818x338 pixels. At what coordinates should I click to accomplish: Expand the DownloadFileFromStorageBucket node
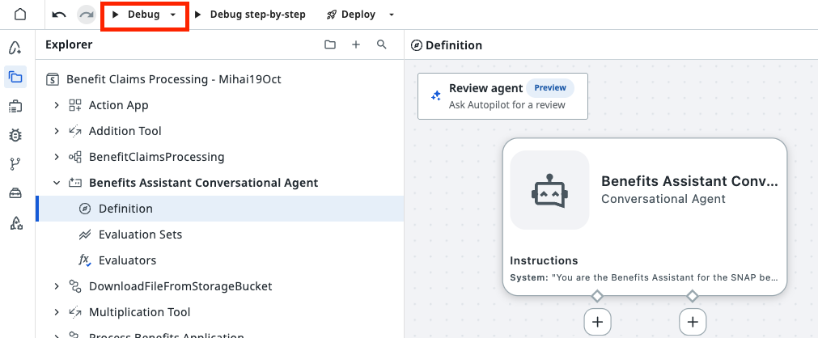tap(57, 286)
